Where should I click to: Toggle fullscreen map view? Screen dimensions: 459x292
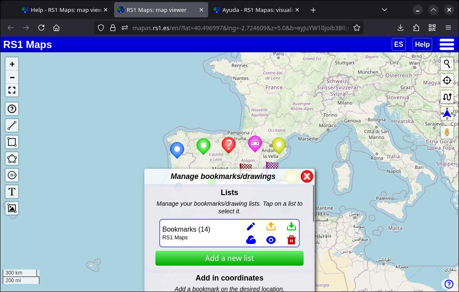[x=12, y=90]
